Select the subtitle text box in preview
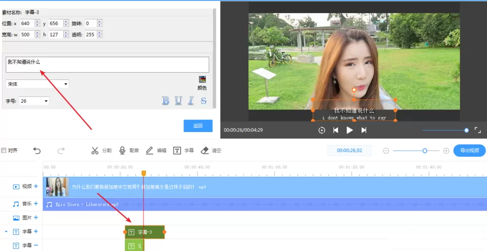 tap(354, 110)
